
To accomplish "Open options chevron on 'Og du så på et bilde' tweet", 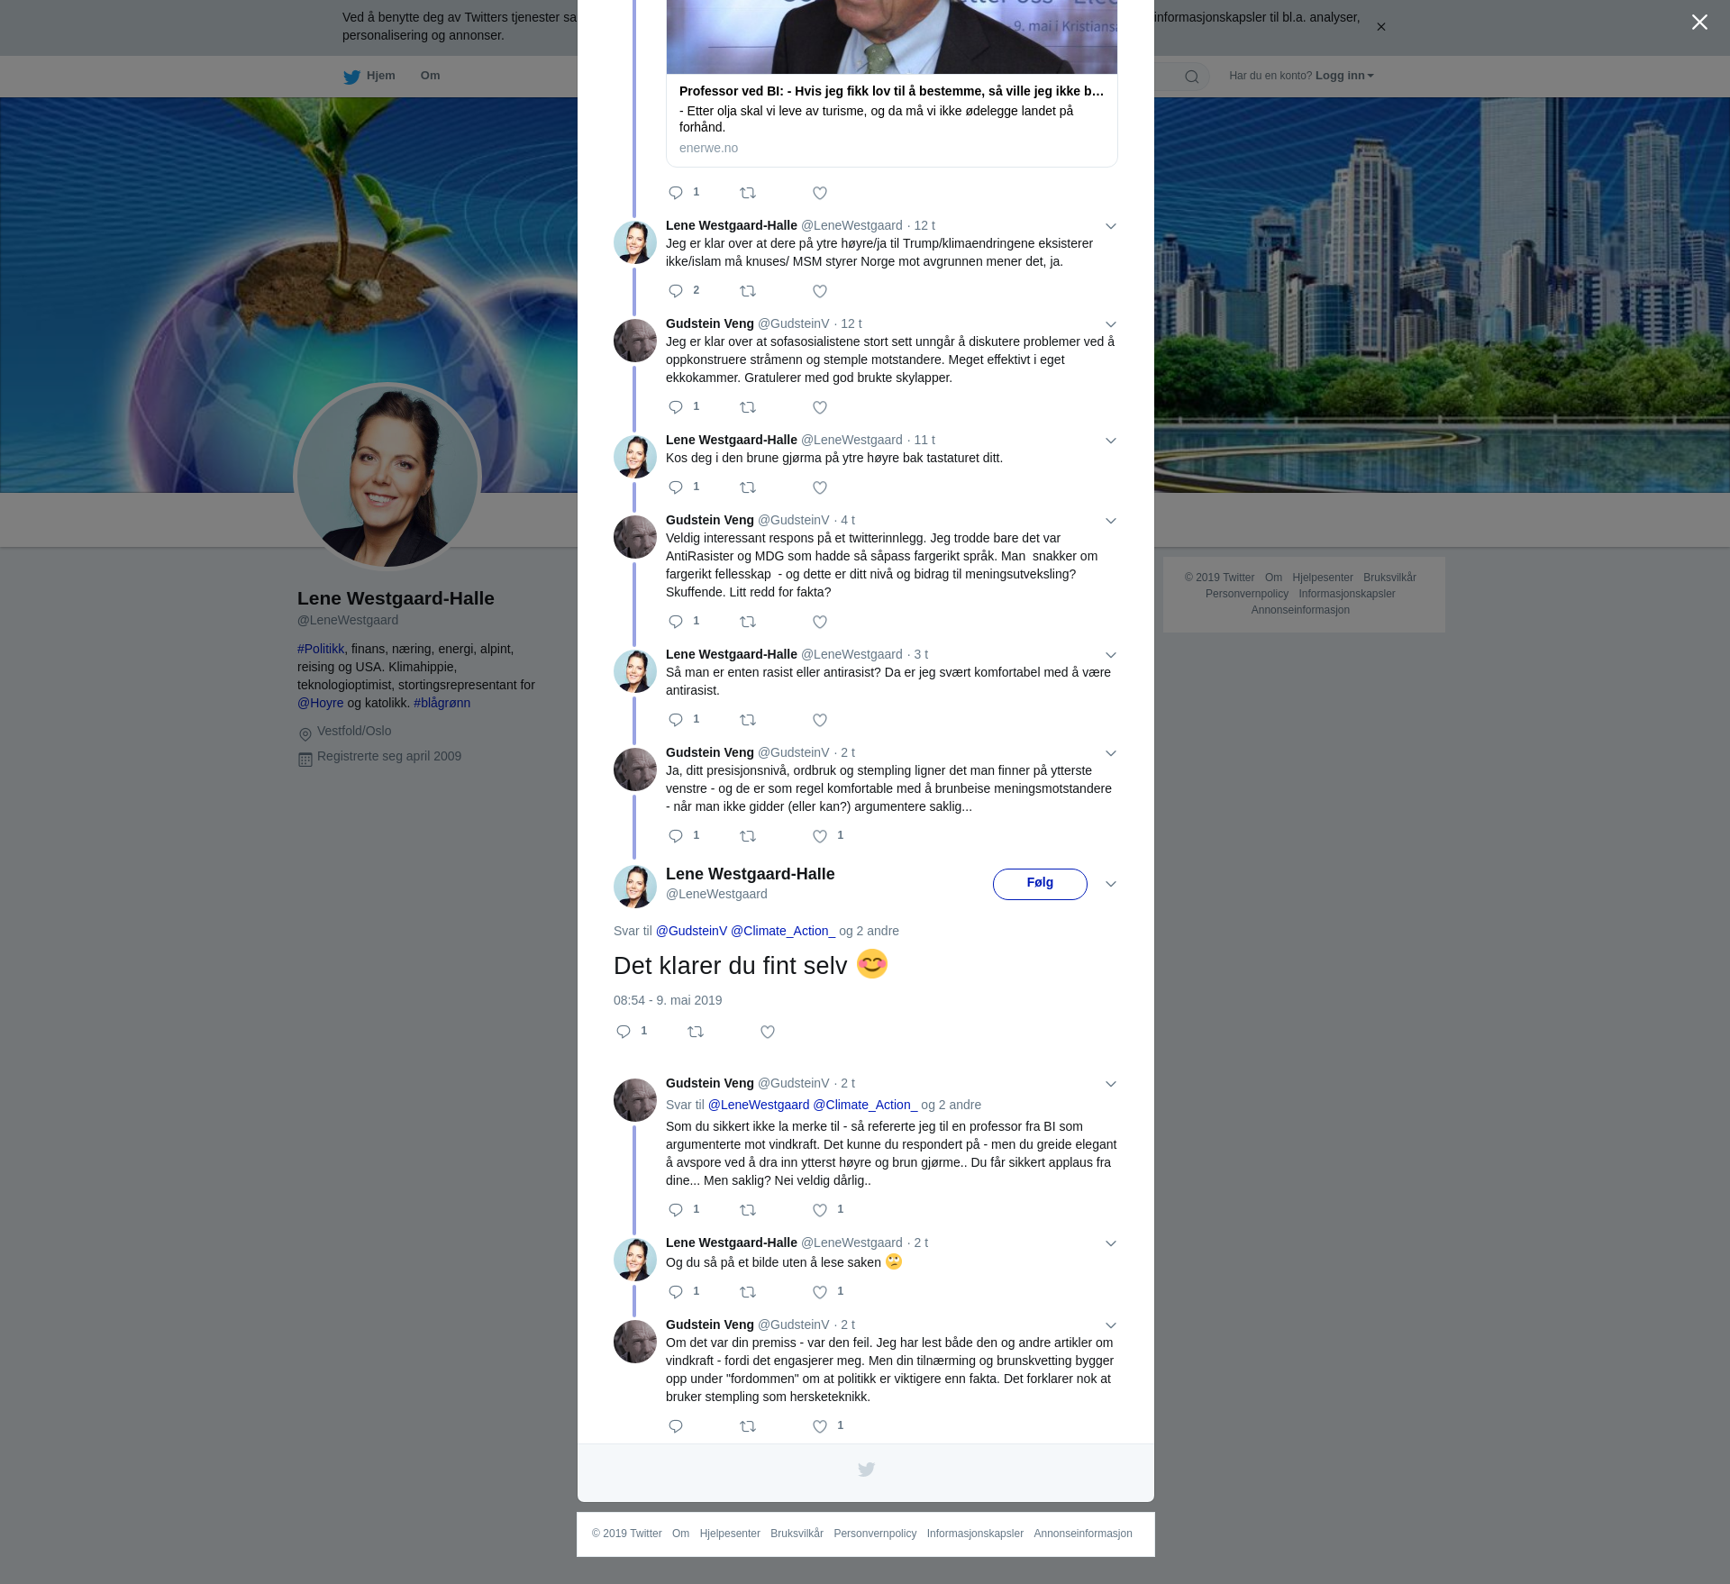I will pos(1111,1243).
